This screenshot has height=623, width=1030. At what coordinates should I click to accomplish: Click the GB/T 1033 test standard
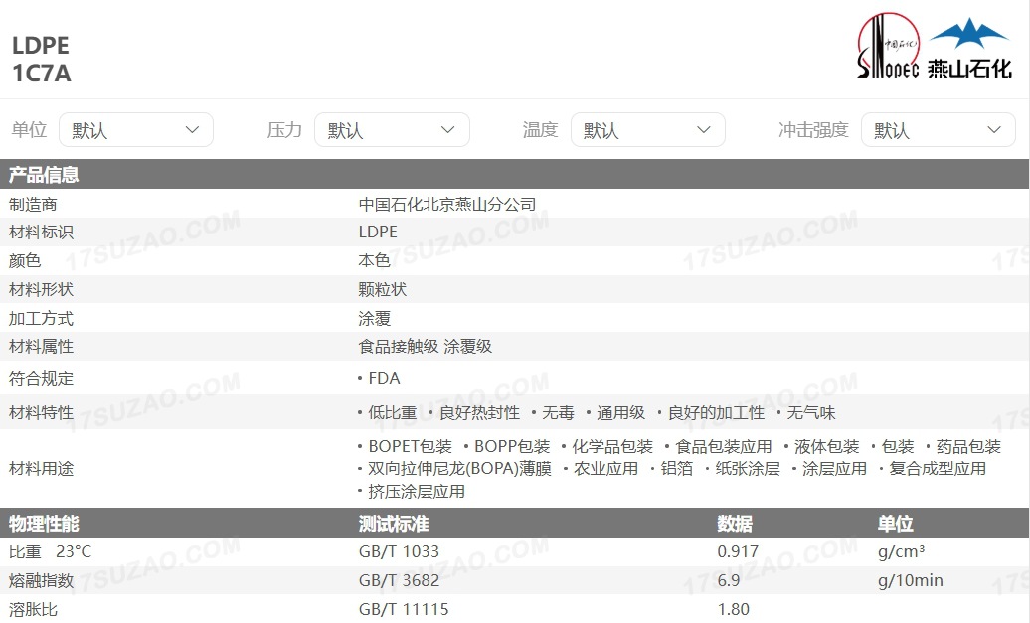coord(399,551)
